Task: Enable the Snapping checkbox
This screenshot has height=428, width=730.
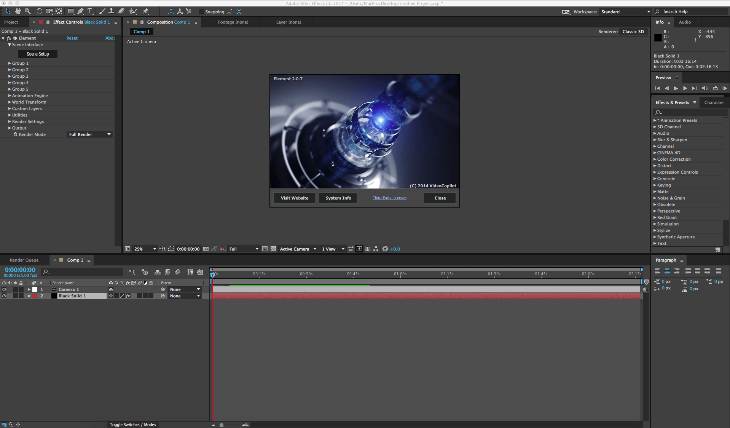Action: (202, 12)
